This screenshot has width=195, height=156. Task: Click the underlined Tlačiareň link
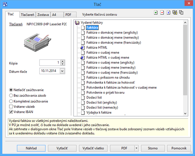(x=16, y=24)
